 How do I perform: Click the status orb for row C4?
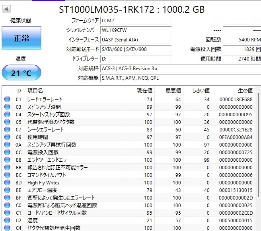(x=7, y=228)
